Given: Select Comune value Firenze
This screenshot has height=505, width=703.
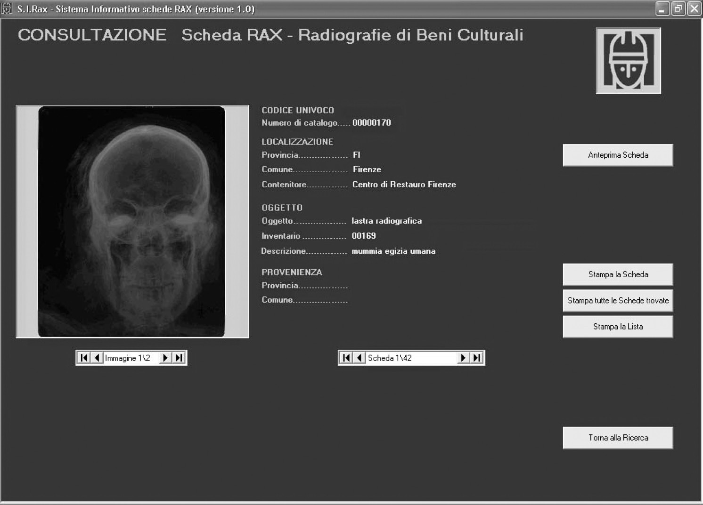Looking at the screenshot, I should pyautogui.click(x=367, y=169).
